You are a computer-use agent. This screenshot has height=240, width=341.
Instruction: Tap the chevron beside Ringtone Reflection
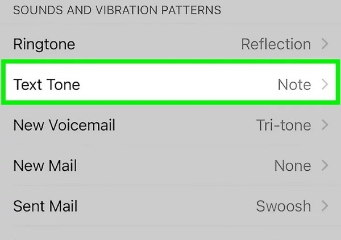(325, 44)
